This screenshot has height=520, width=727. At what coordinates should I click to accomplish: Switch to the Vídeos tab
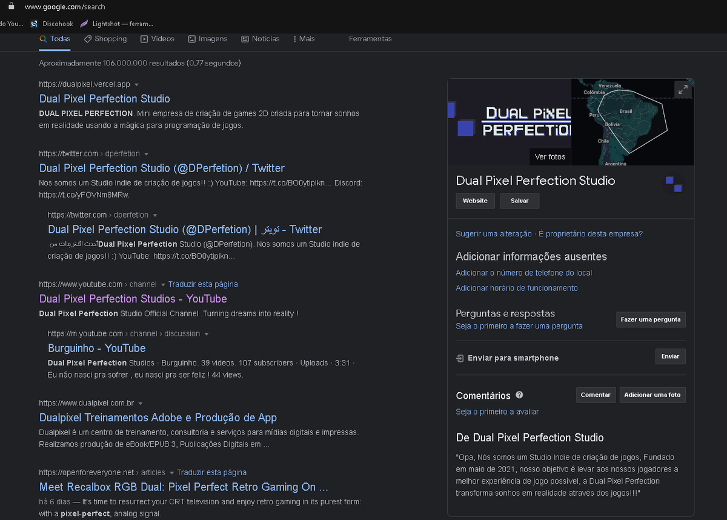(x=158, y=39)
